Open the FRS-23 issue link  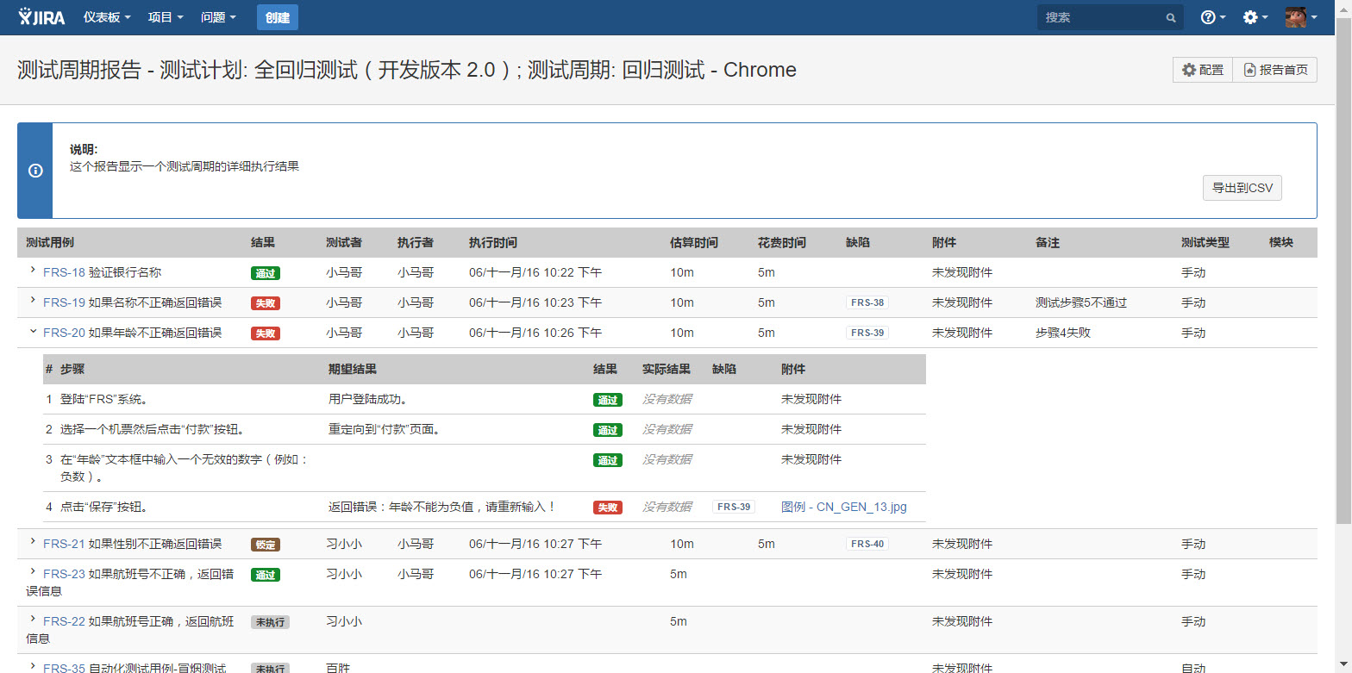[x=64, y=574]
